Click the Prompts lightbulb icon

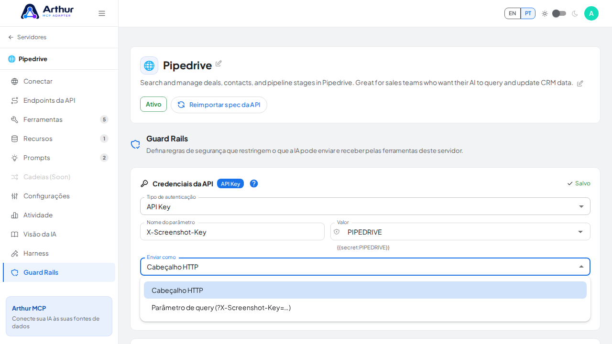[x=15, y=158]
